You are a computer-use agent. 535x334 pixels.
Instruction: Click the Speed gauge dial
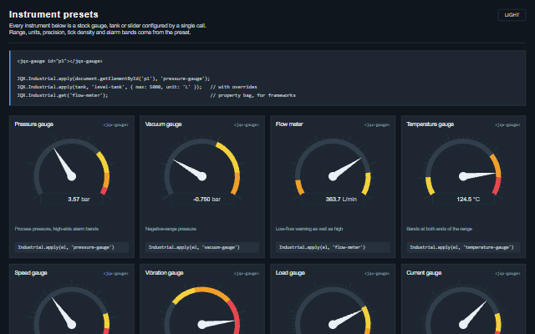[x=72, y=308]
